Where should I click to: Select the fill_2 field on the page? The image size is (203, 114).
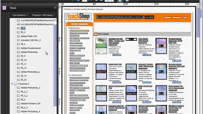(x=131, y=39)
